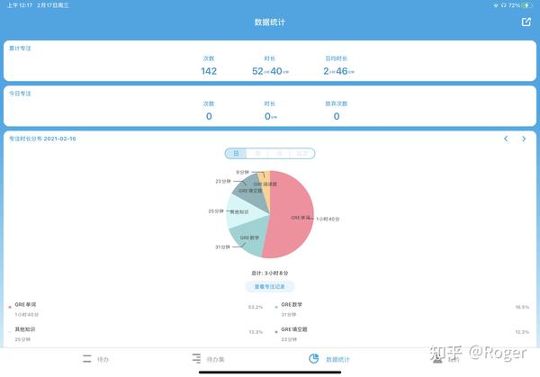
Task: Go to next day with right chevron
Action: (x=524, y=139)
